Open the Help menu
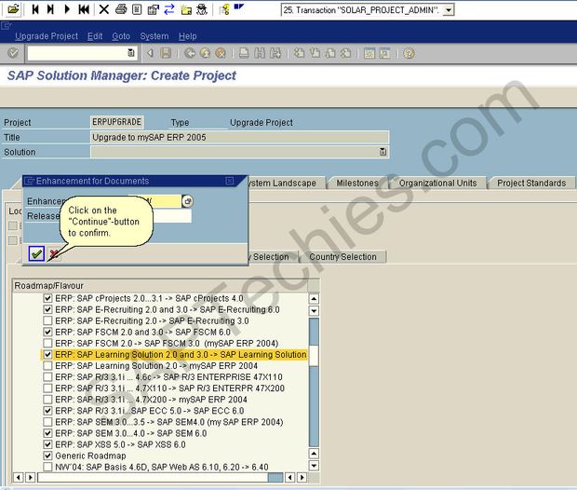The height and width of the screenshot is (490, 577). coord(188,36)
